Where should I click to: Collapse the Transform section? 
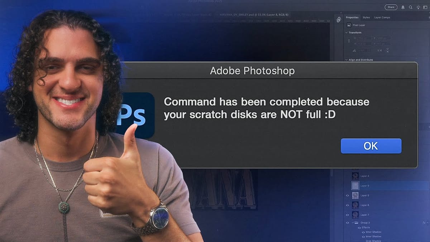[x=346, y=33]
